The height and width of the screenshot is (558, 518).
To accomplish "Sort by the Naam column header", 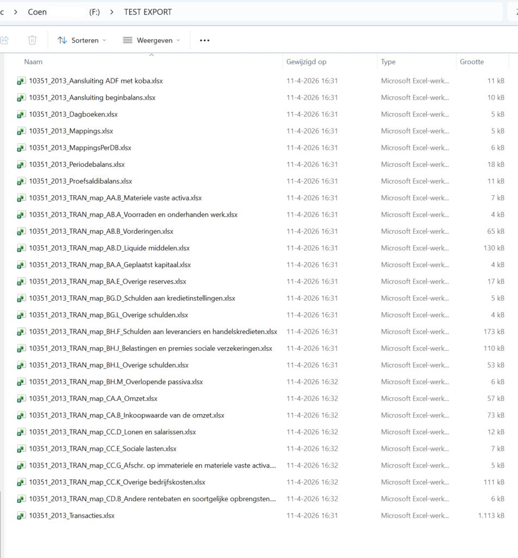I will (x=33, y=62).
